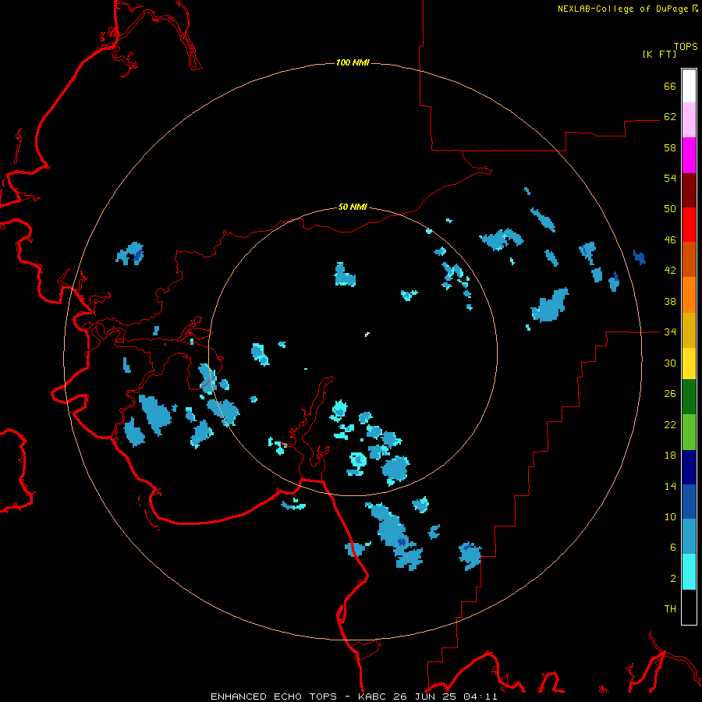
Task: Click the light pink legend swatch
Action: coord(689,120)
